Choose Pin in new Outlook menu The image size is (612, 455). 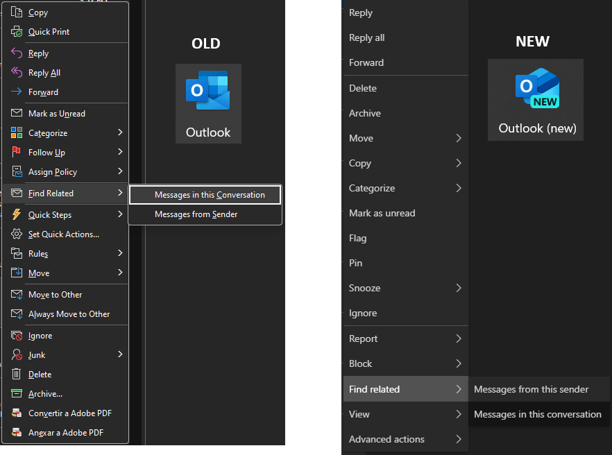[405, 263]
